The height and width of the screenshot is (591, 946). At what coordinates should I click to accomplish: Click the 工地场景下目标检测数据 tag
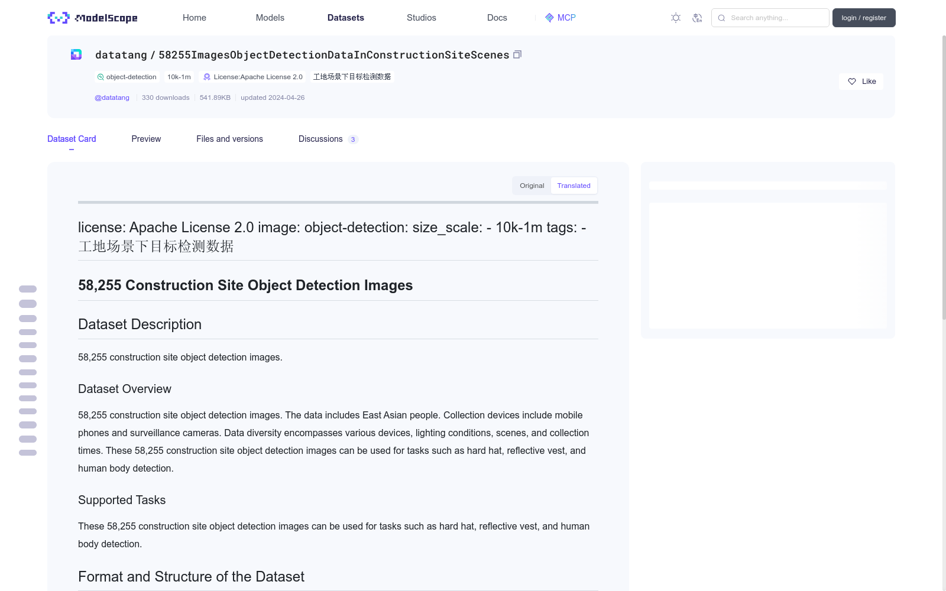(x=352, y=77)
